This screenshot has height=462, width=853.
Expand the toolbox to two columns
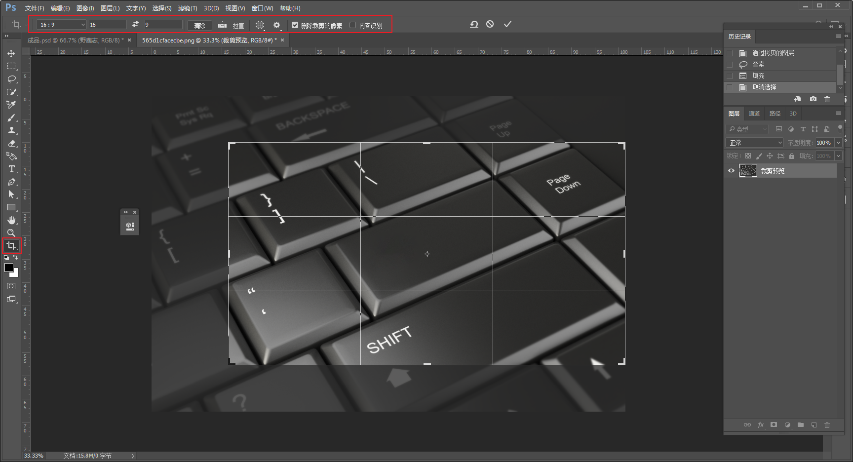6,36
